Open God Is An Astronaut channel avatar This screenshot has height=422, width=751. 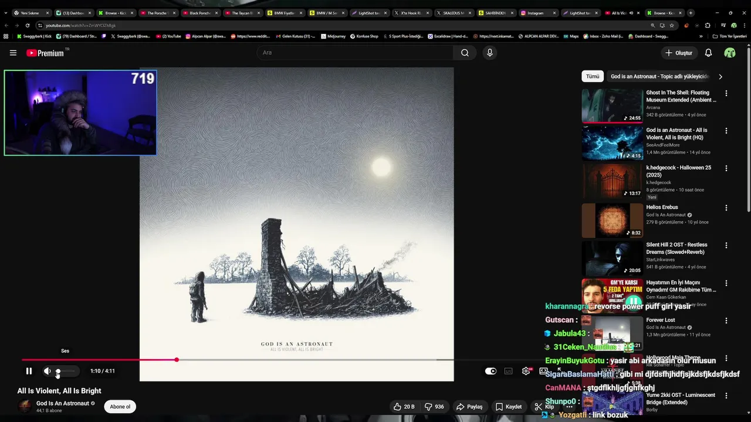(25, 406)
